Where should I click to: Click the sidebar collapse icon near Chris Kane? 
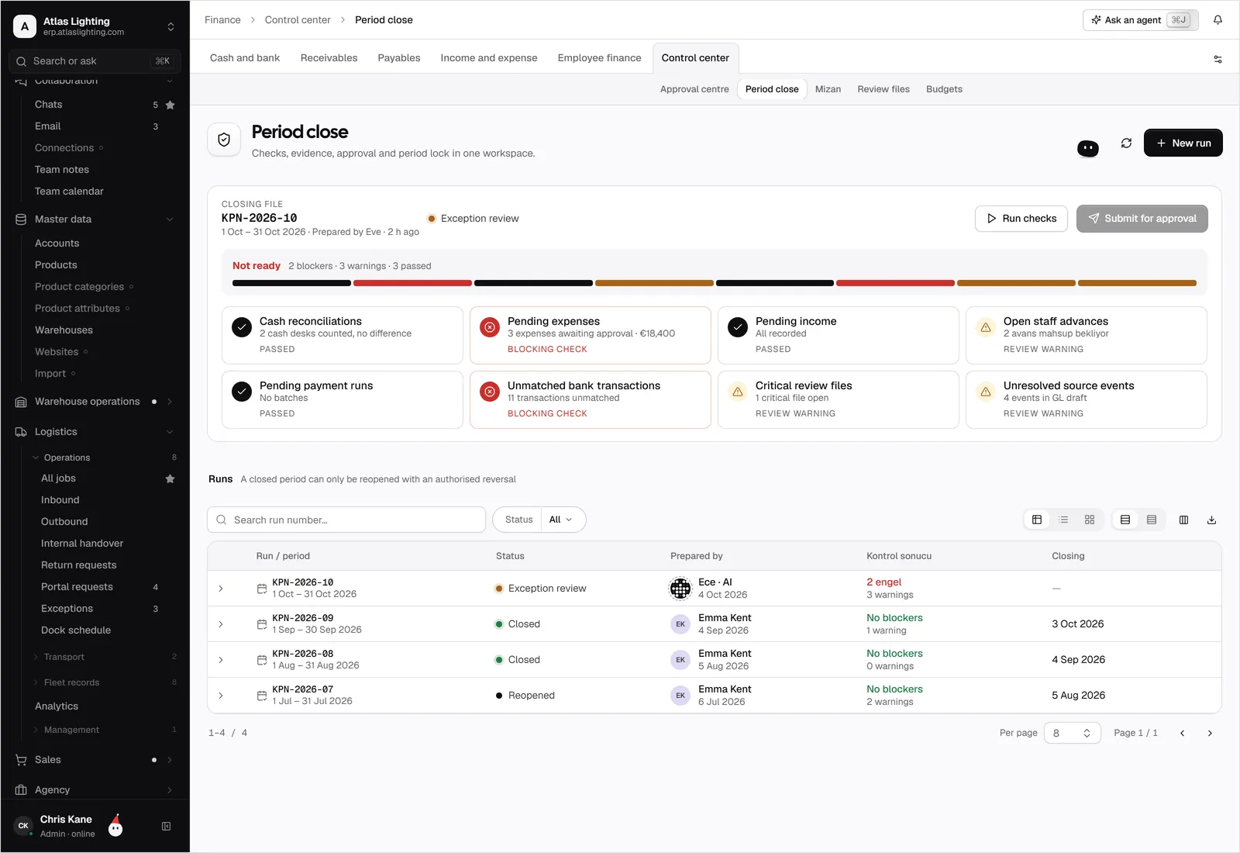pyautogui.click(x=166, y=827)
